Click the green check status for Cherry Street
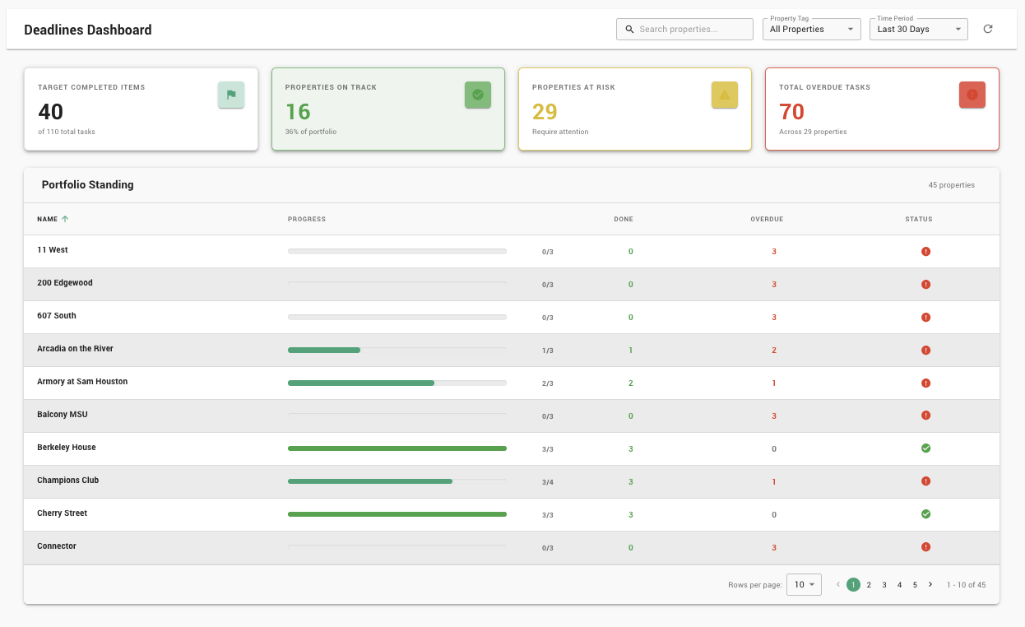1025x627 pixels. [x=925, y=514]
